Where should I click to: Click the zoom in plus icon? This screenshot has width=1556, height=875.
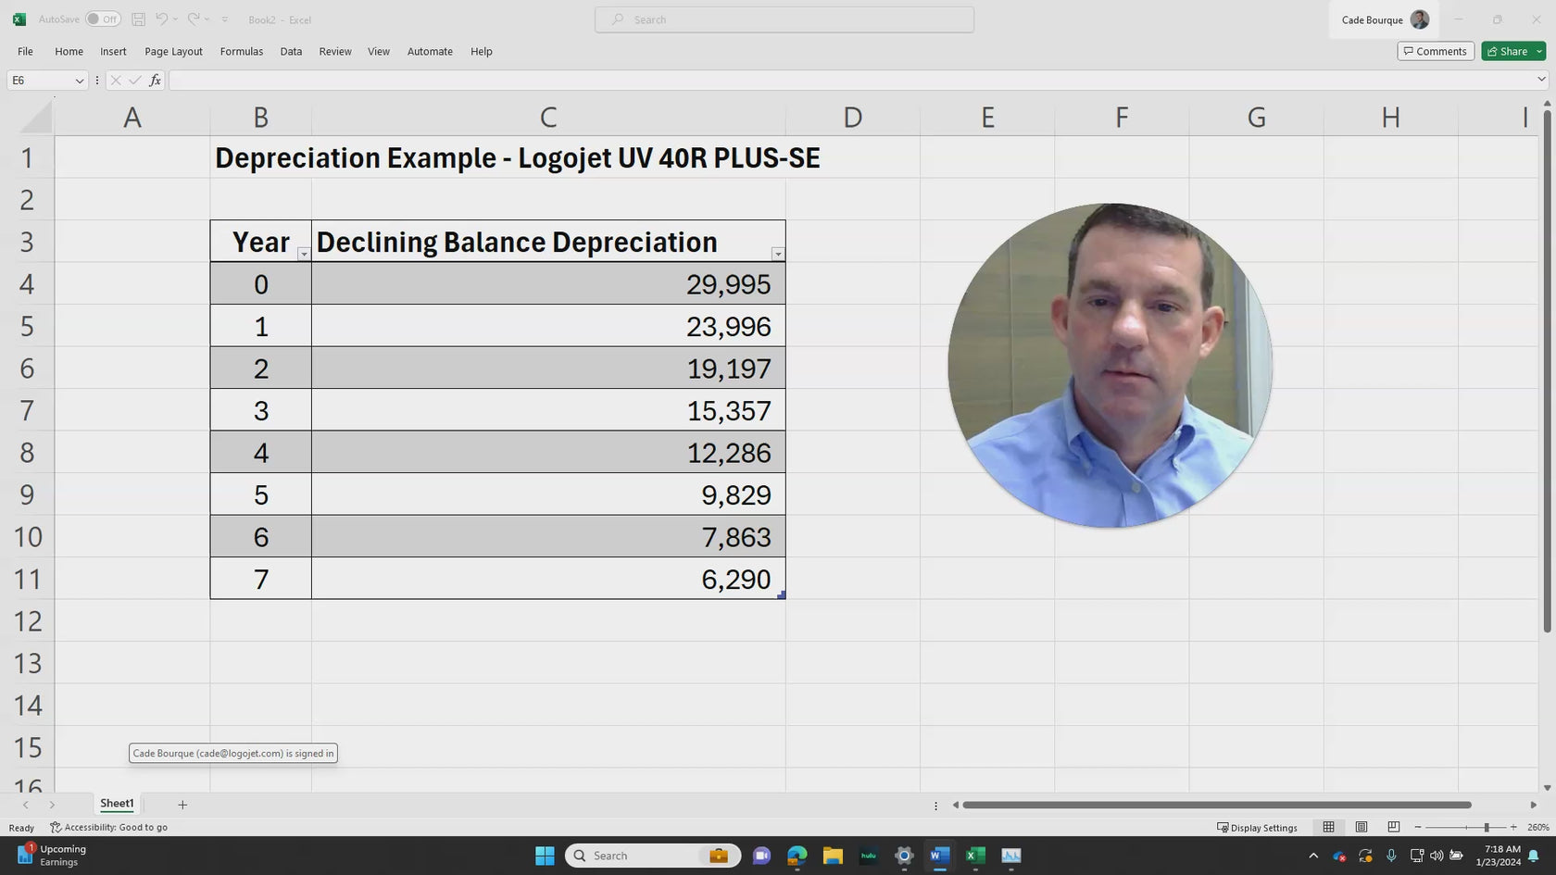pyautogui.click(x=1513, y=827)
